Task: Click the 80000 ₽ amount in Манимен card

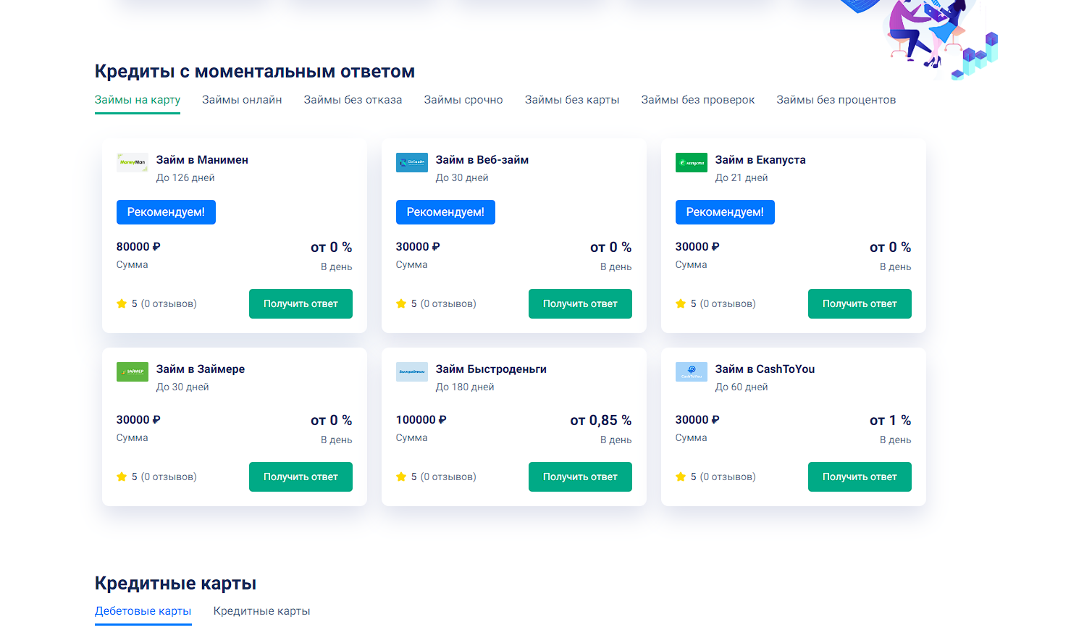Action: [138, 247]
